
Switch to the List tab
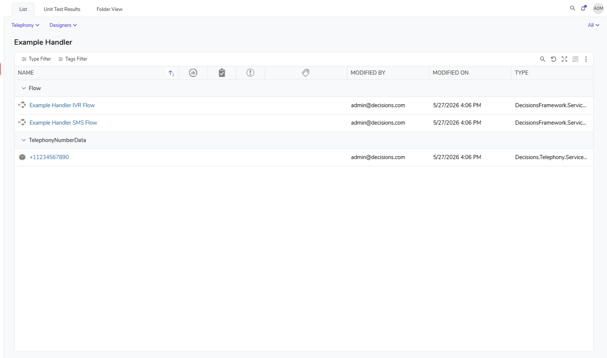coord(23,9)
